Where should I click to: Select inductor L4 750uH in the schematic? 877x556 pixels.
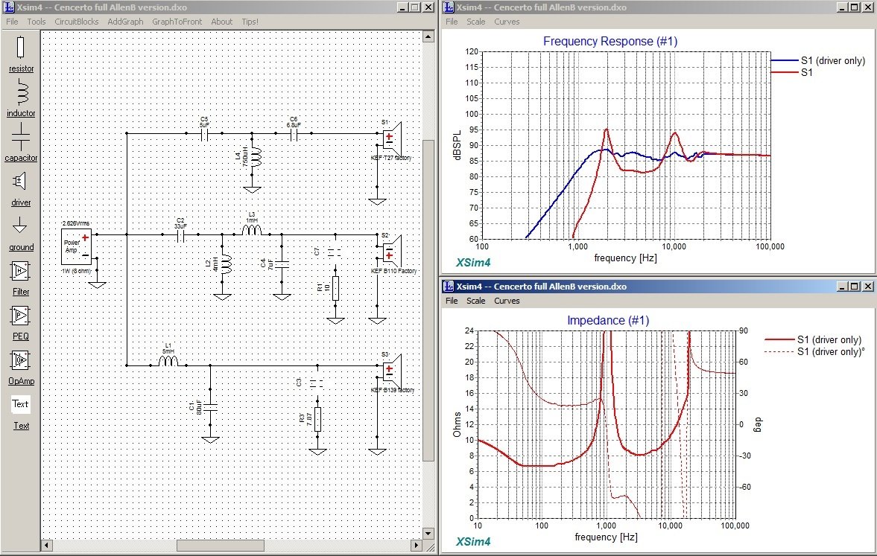[255, 158]
